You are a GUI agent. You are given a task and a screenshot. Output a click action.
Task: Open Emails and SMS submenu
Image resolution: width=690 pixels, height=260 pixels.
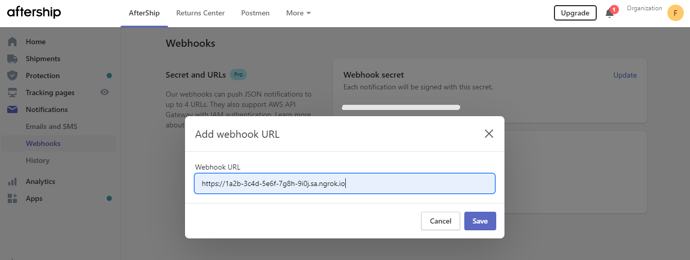52,126
